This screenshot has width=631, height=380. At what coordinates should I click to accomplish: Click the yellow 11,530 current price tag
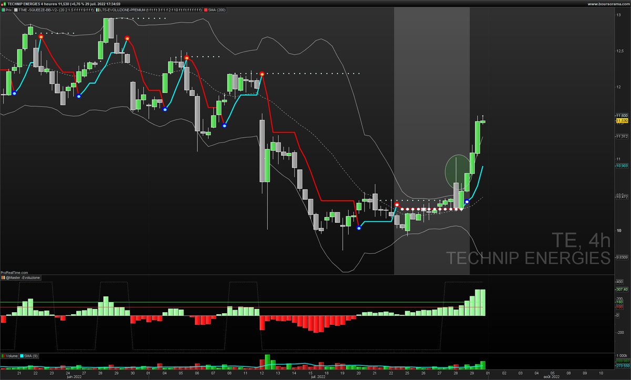pos(622,121)
